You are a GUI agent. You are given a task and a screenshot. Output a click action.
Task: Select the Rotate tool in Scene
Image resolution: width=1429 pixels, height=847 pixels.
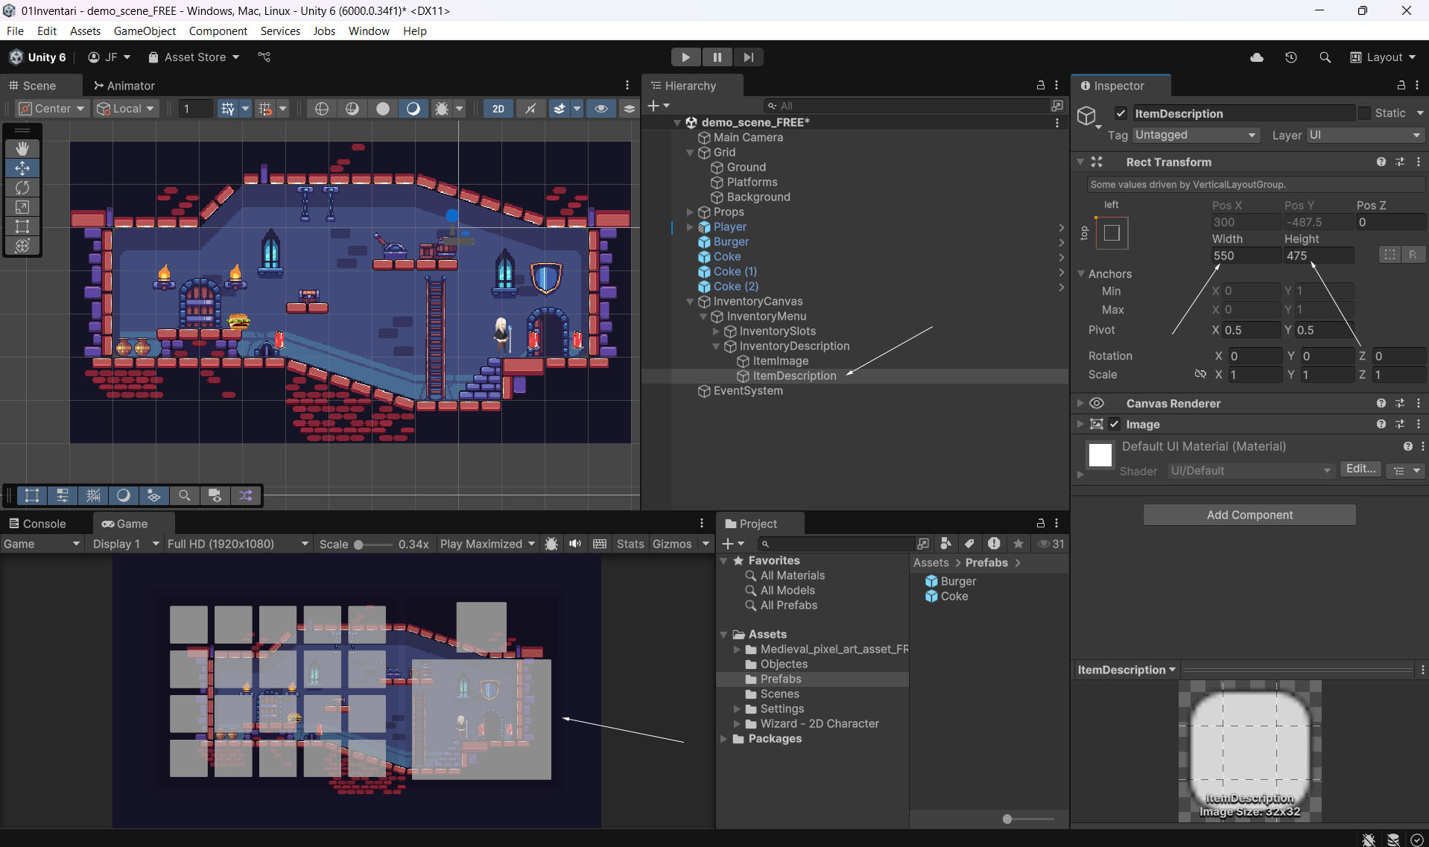[22, 188]
